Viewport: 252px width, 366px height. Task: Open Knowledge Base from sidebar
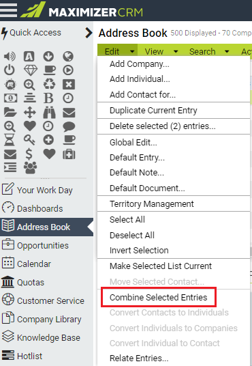coord(48,338)
